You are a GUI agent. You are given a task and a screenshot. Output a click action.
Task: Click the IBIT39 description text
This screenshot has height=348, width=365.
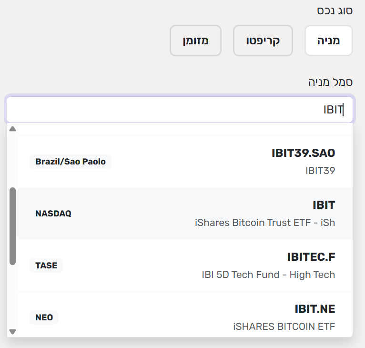click(x=320, y=171)
